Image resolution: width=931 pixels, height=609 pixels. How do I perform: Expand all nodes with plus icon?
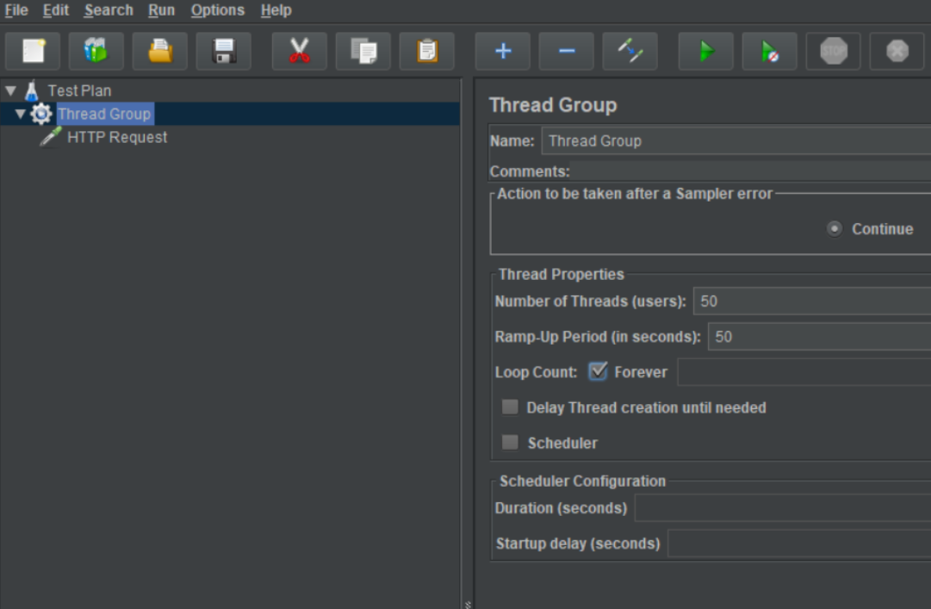(x=503, y=52)
